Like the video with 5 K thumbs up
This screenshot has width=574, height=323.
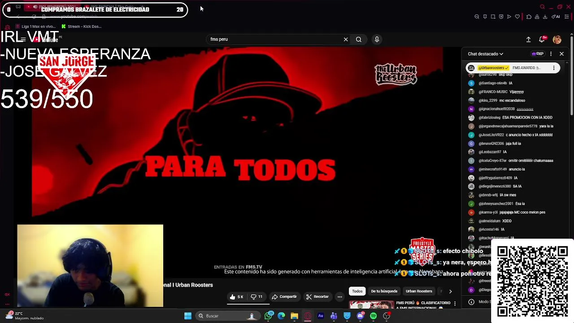click(236, 297)
